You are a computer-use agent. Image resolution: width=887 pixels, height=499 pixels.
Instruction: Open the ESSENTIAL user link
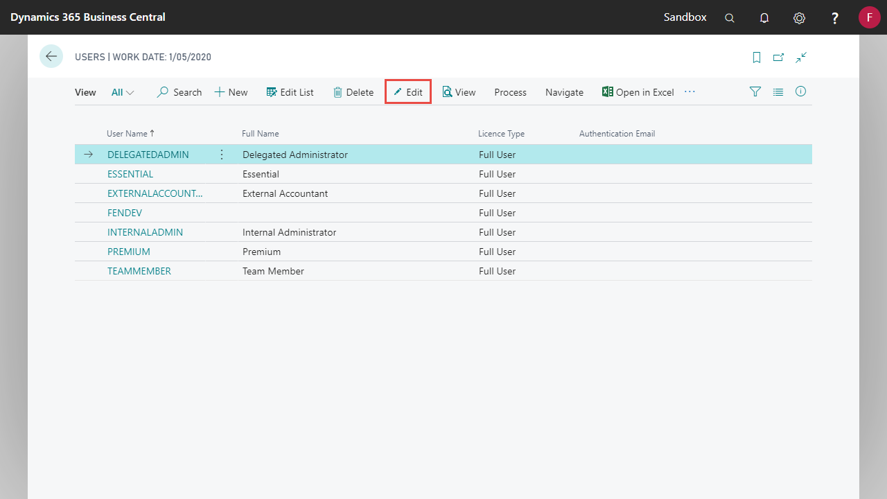(130, 174)
